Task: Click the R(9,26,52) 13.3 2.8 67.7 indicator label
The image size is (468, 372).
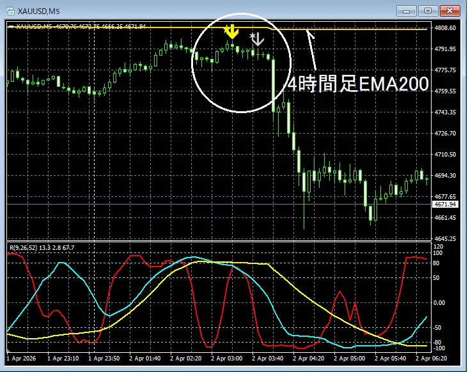Action: point(42,247)
